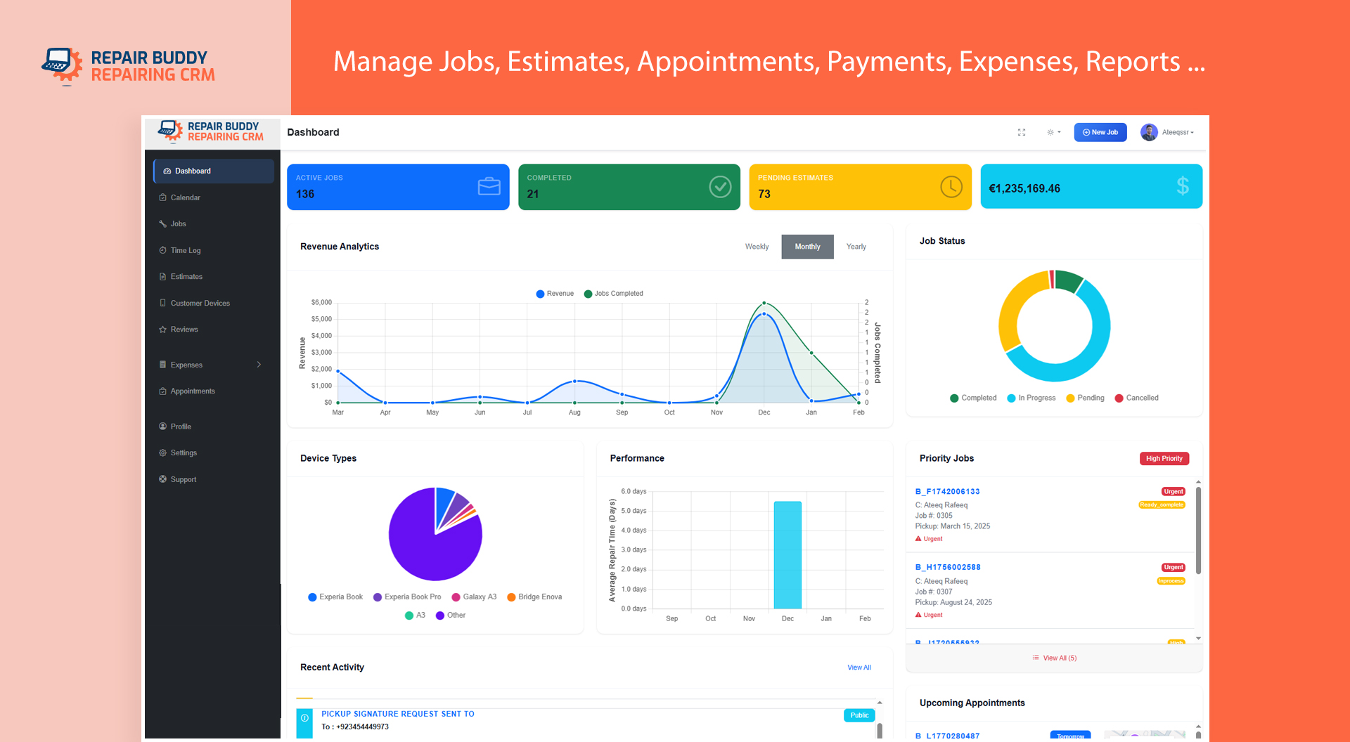
Task: Click the Reviews star icon
Action: pos(163,330)
